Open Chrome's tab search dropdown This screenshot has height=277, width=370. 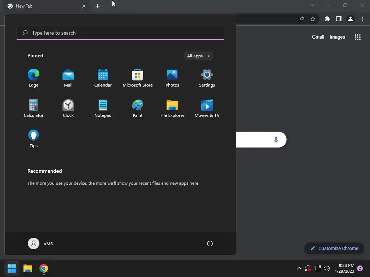pos(312,5)
